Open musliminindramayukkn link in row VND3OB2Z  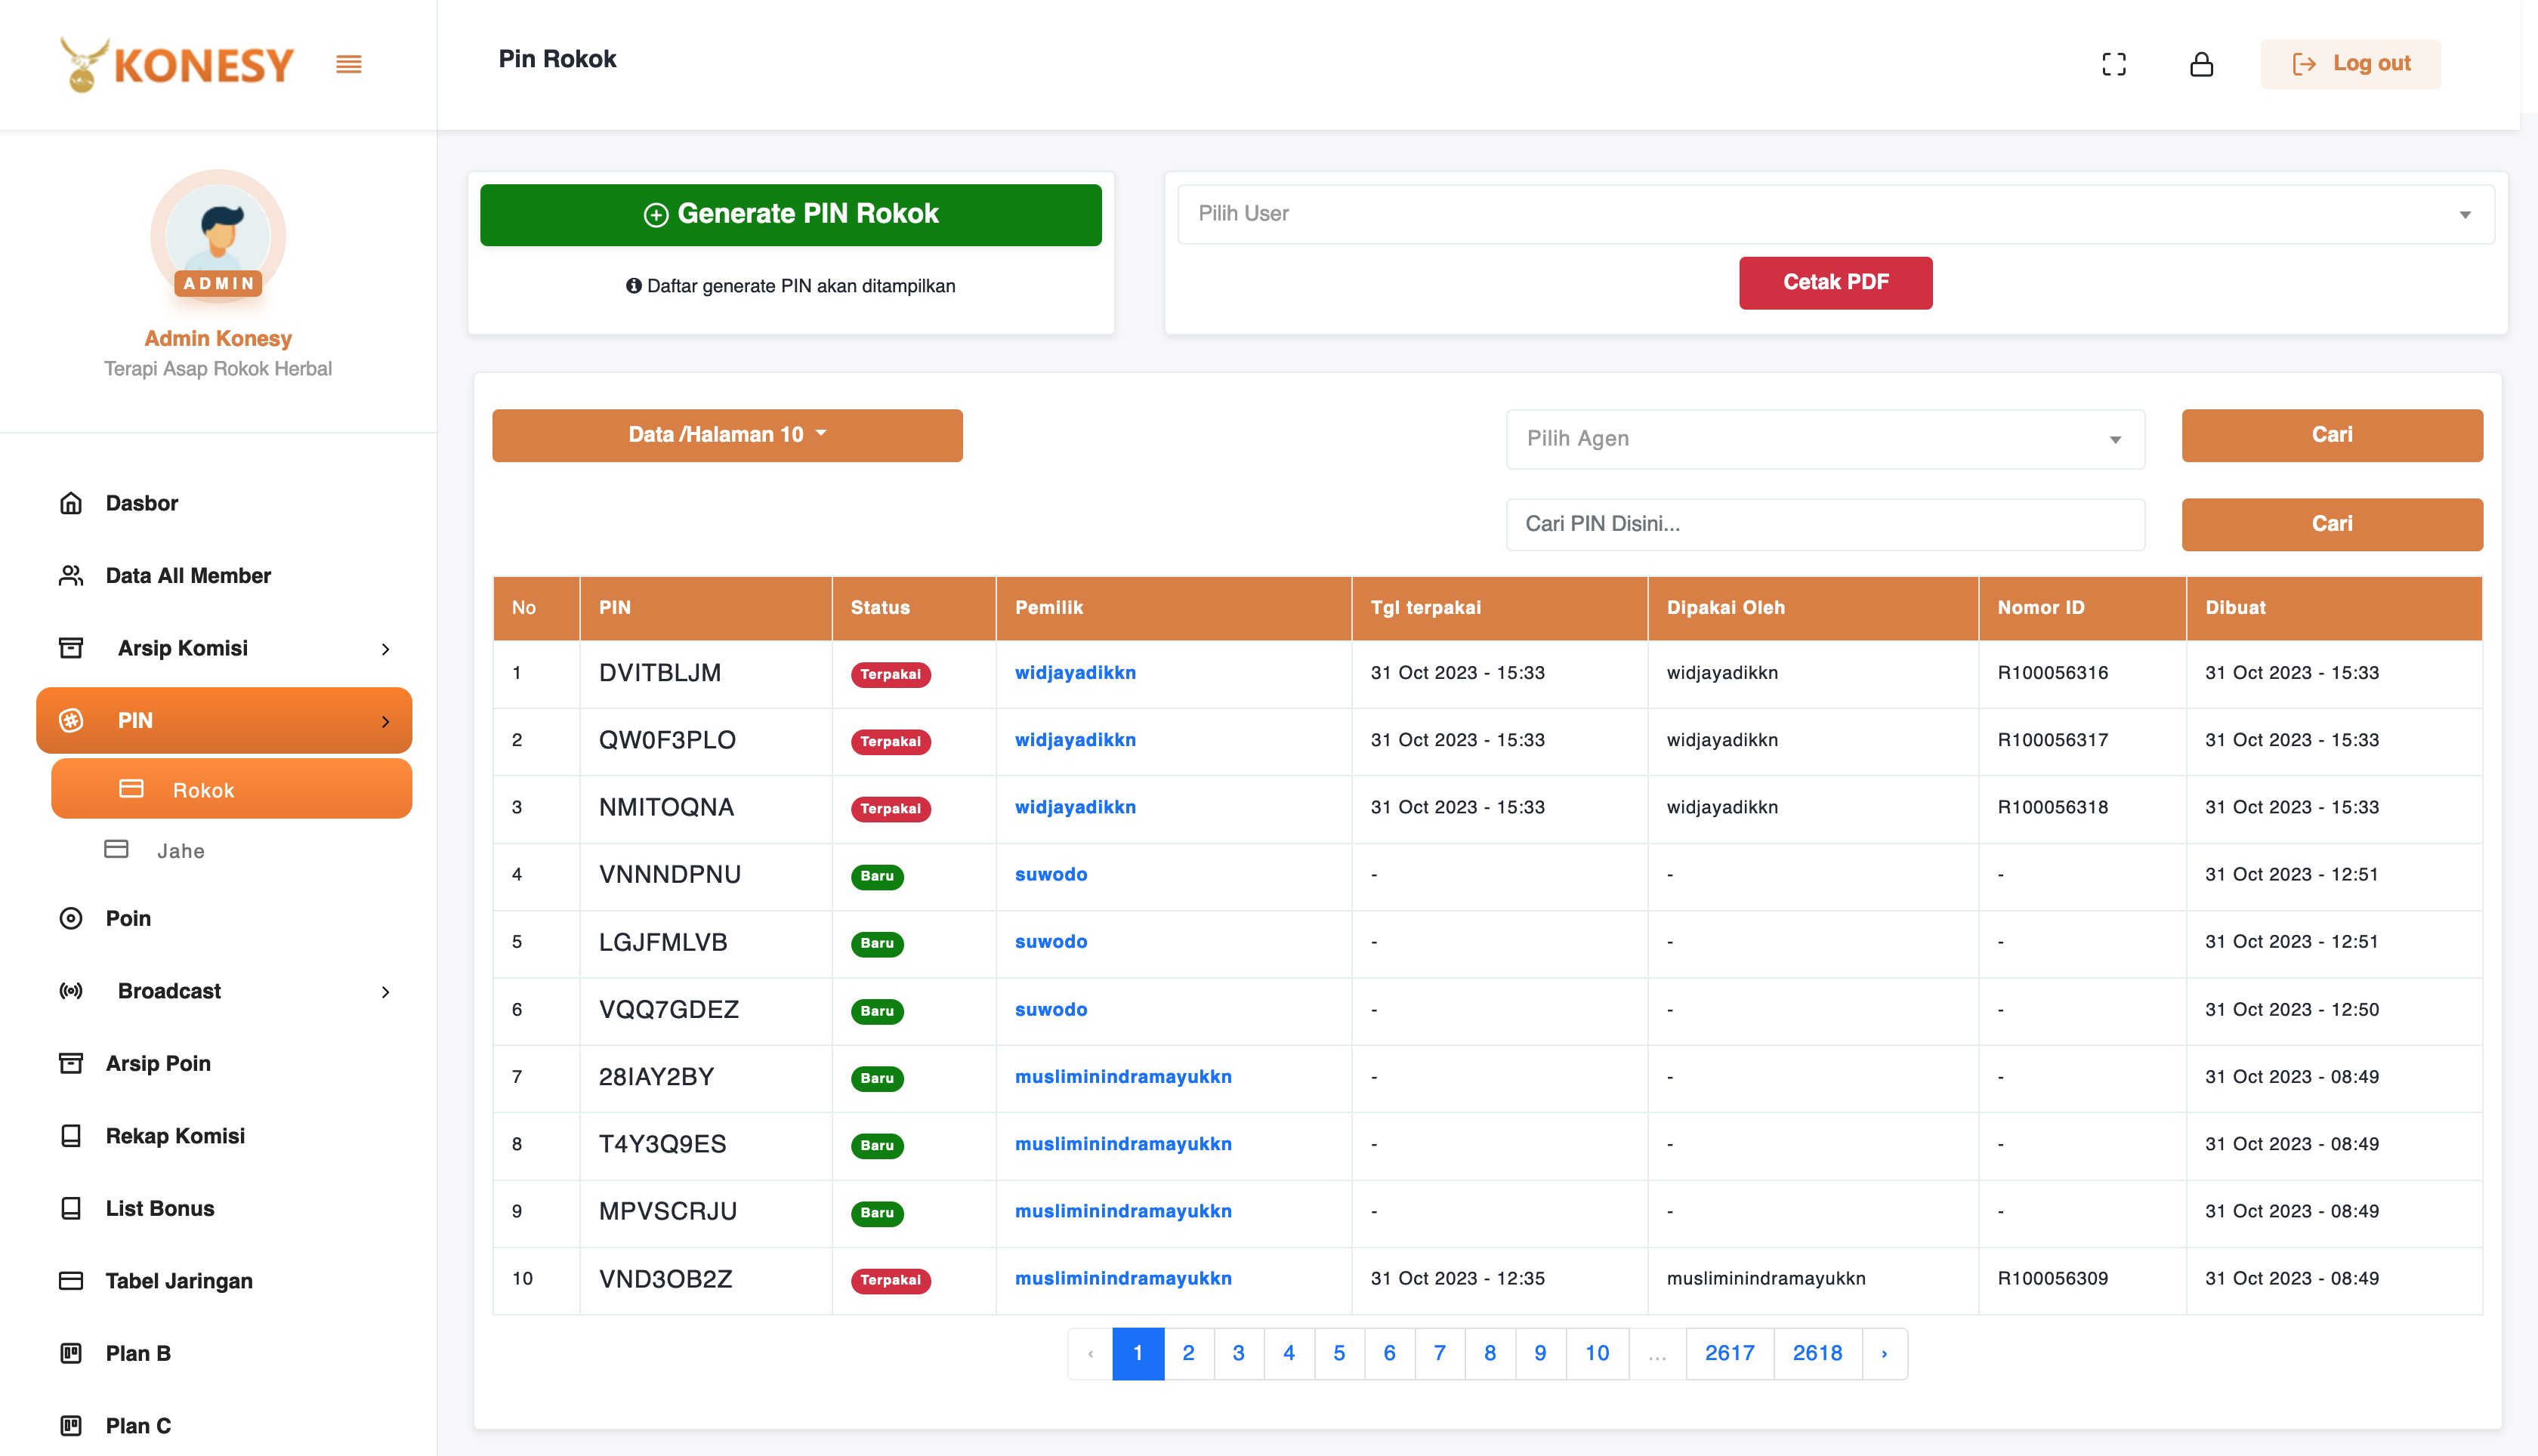pyautogui.click(x=1123, y=1278)
